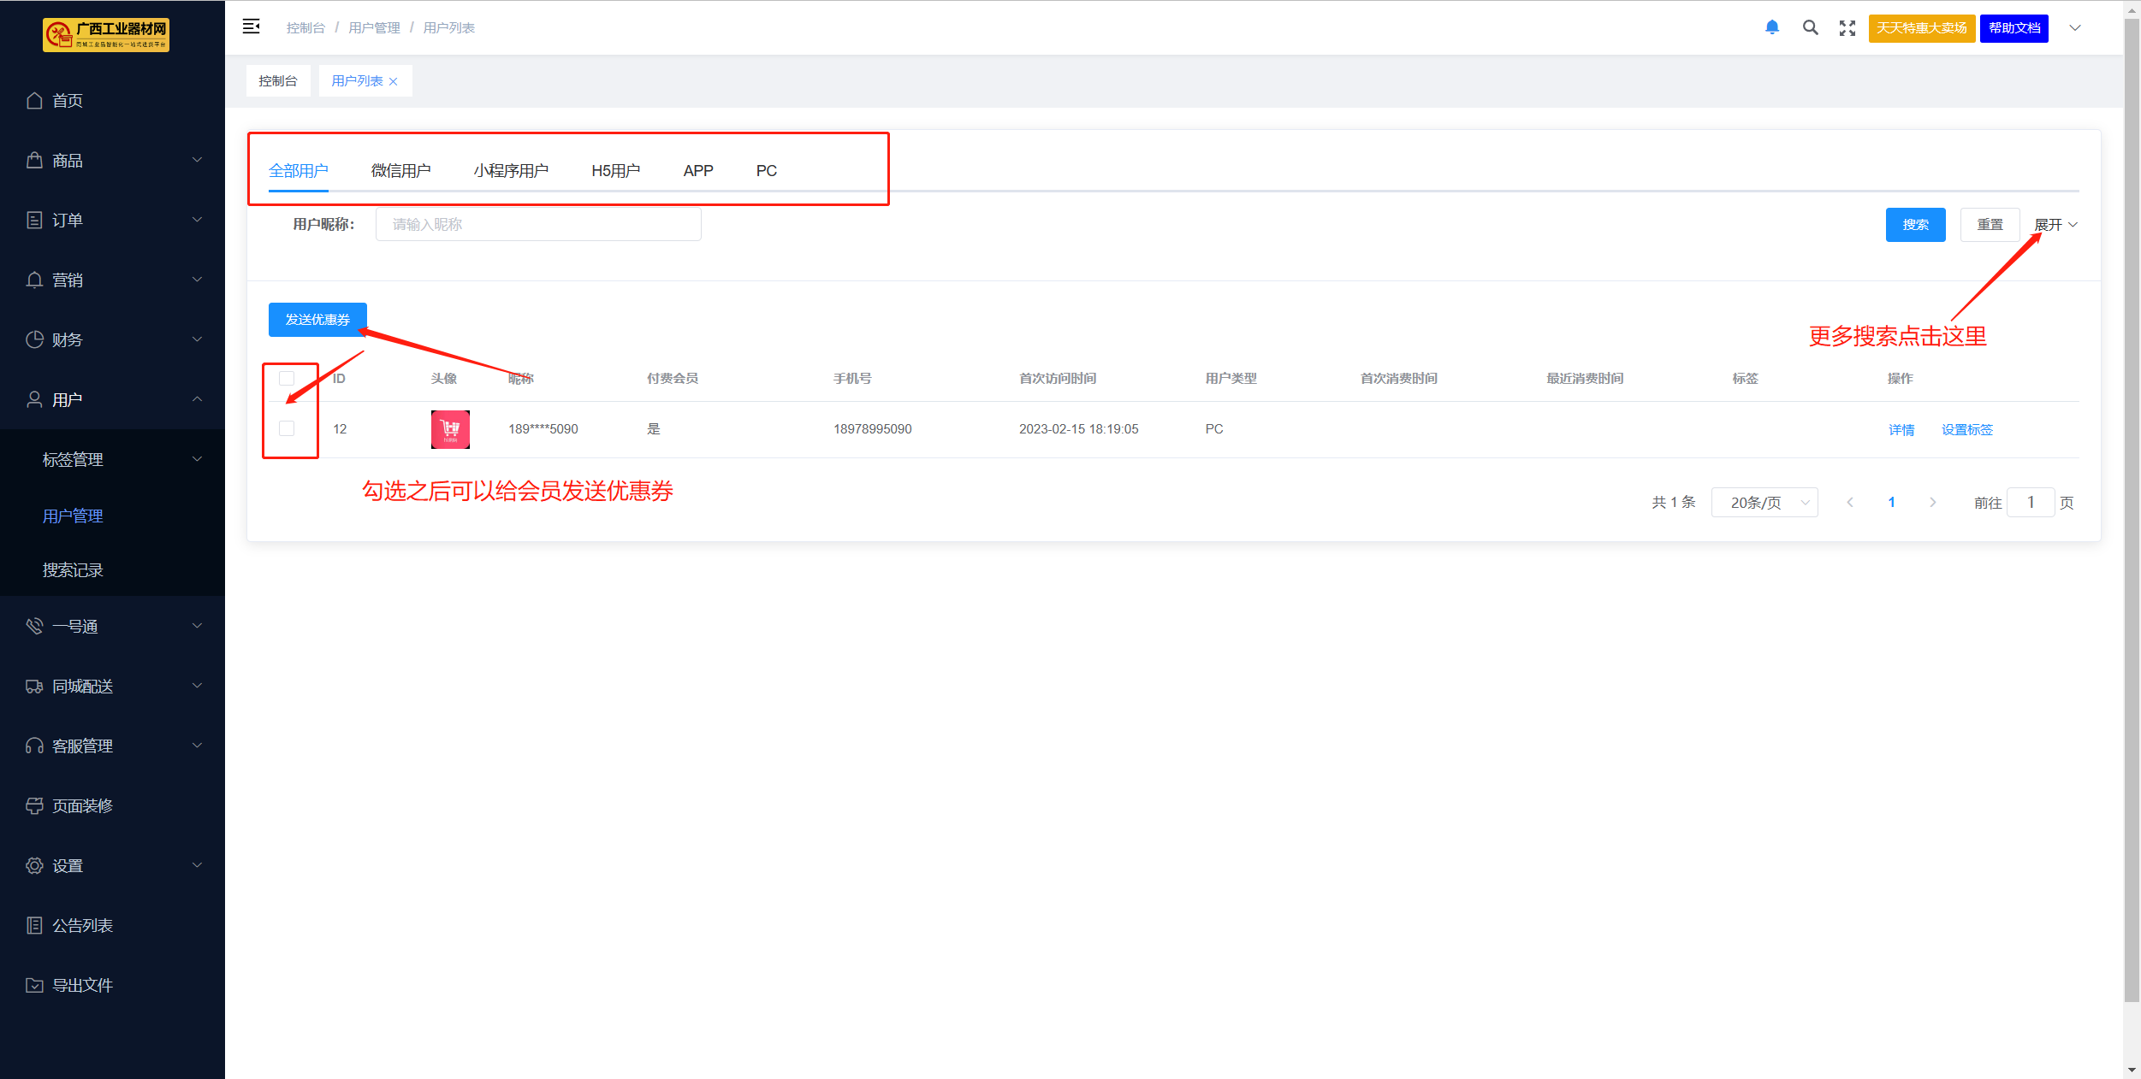Close the 用户列表 tab with X

[394, 81]
